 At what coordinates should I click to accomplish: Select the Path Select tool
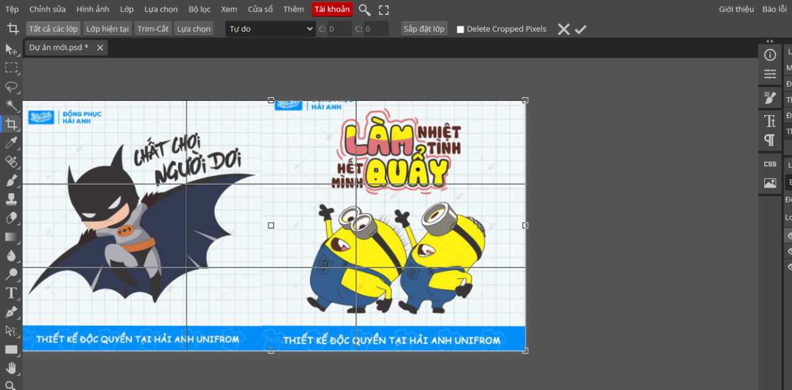(11, 331)
